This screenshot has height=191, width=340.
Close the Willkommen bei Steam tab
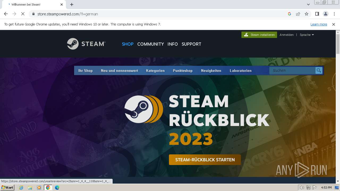(x=62, y=5)
